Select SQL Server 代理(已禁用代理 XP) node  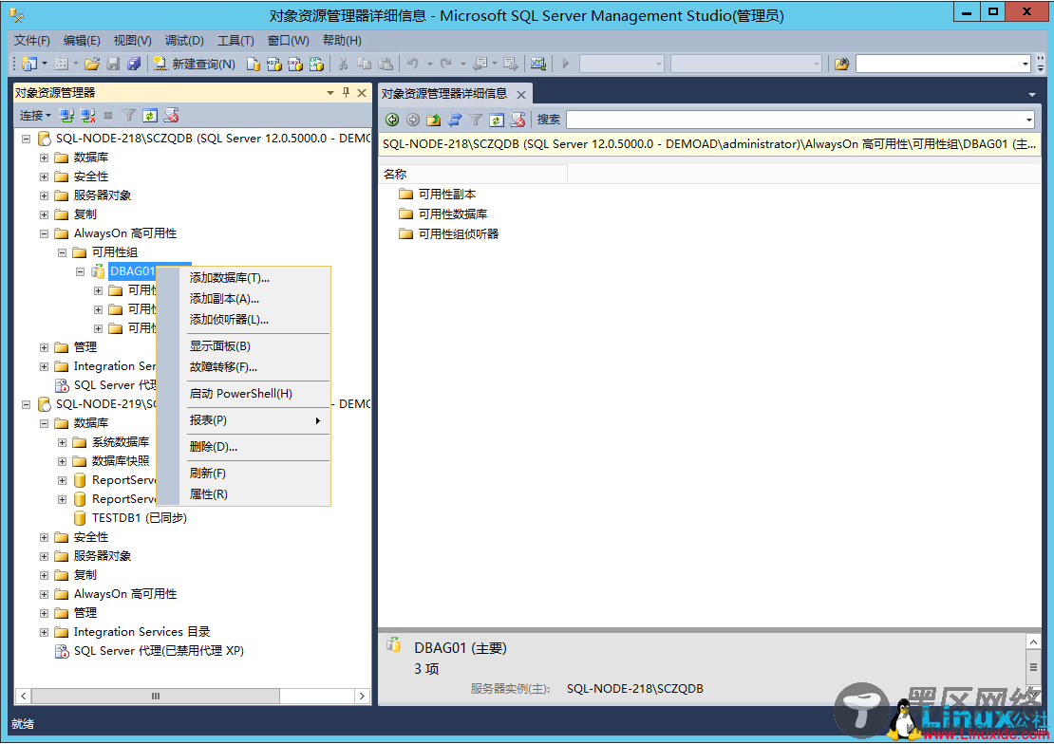tap(159, 651)
